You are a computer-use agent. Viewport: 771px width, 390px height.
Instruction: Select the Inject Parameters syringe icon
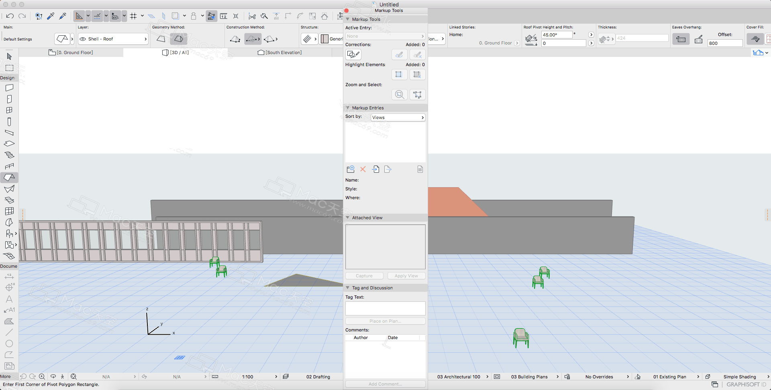63,16
